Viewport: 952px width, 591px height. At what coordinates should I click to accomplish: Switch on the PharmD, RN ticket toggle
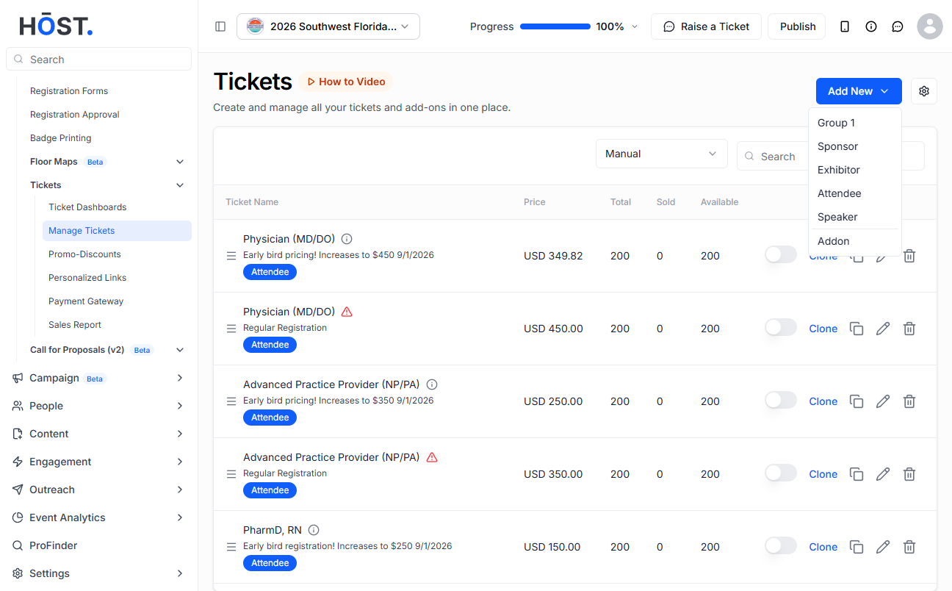coord(781,545)
